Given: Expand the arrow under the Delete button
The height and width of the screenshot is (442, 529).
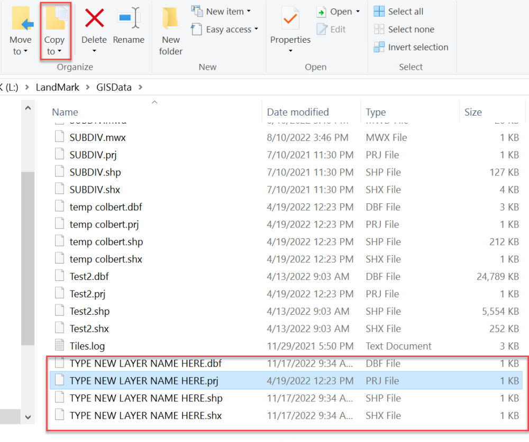Looking at the screenshot, I should (94, 51).
